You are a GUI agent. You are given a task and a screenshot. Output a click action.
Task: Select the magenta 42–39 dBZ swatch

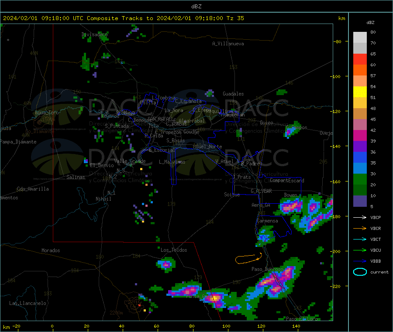(x=360, y=135)
